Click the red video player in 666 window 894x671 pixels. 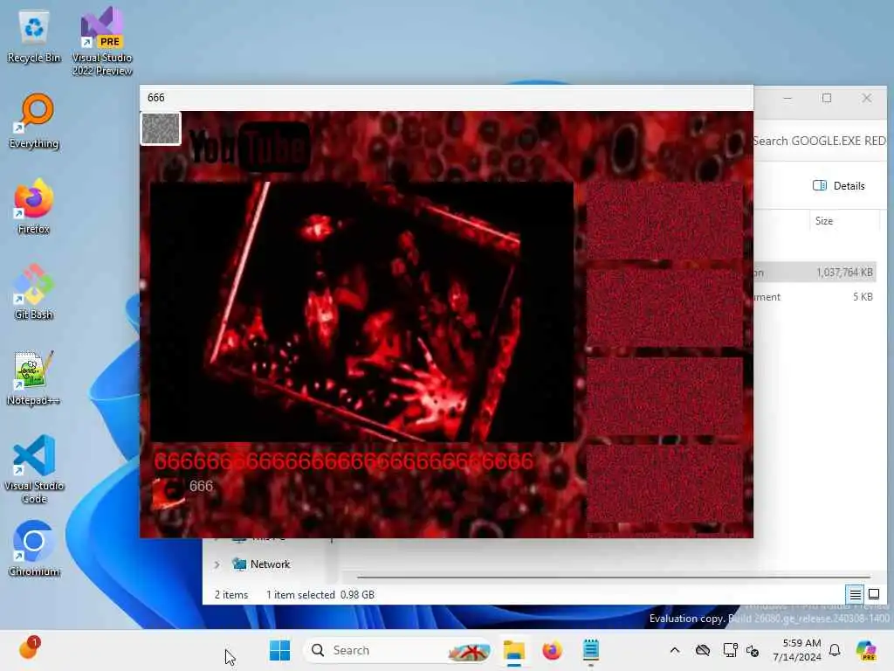point(361,312)
